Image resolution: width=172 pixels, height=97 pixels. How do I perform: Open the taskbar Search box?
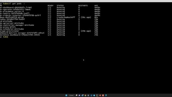tap(71, 95)
